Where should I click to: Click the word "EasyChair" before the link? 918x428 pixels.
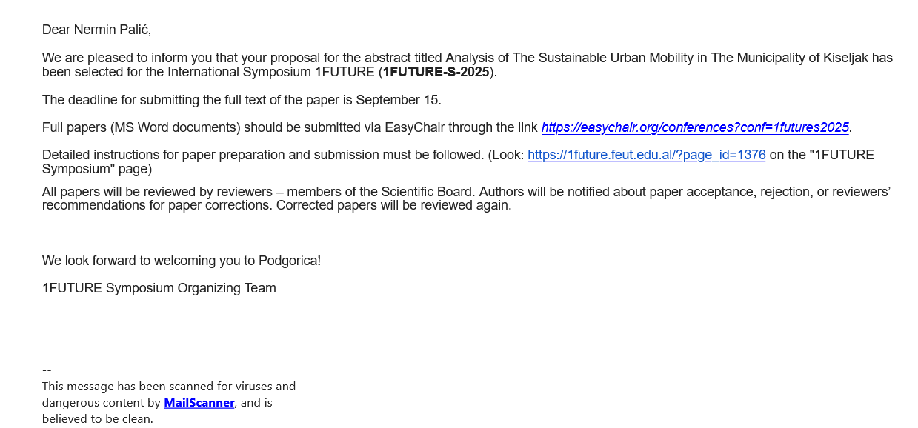pos(412,127)
